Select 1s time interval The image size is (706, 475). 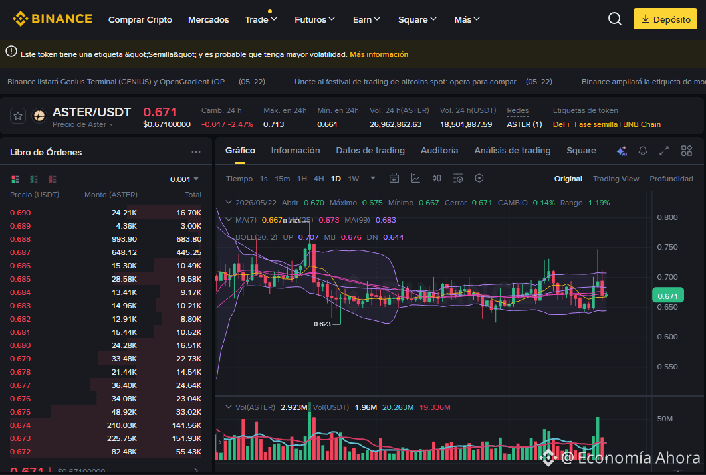click(x=264, y=179)
